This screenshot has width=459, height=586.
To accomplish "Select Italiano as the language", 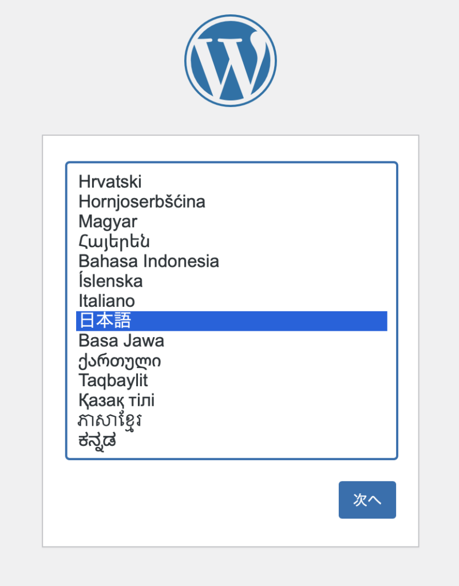I will point(107,301).
